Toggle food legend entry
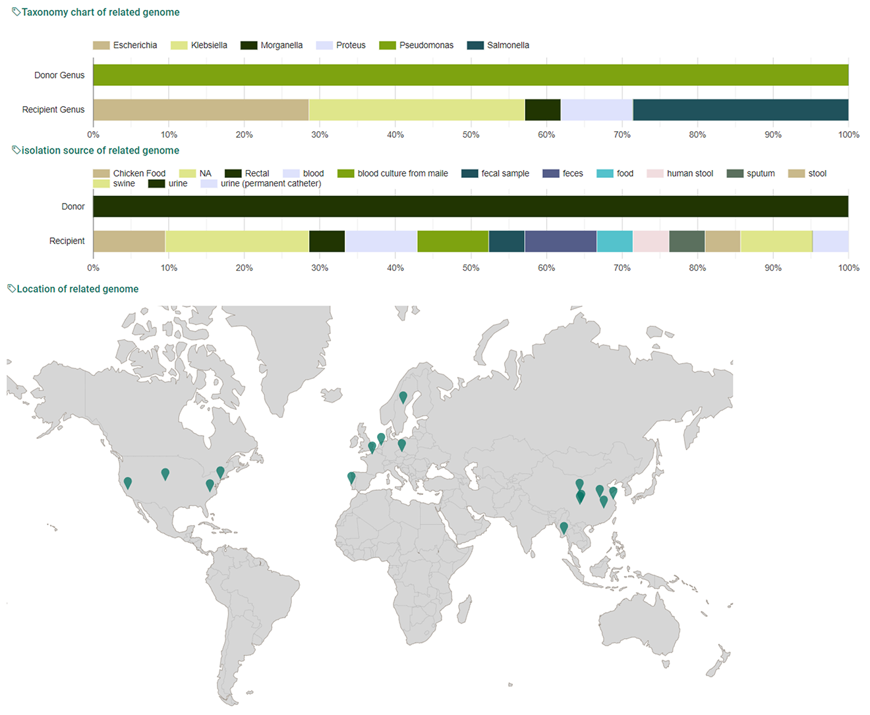 [615, 173]
